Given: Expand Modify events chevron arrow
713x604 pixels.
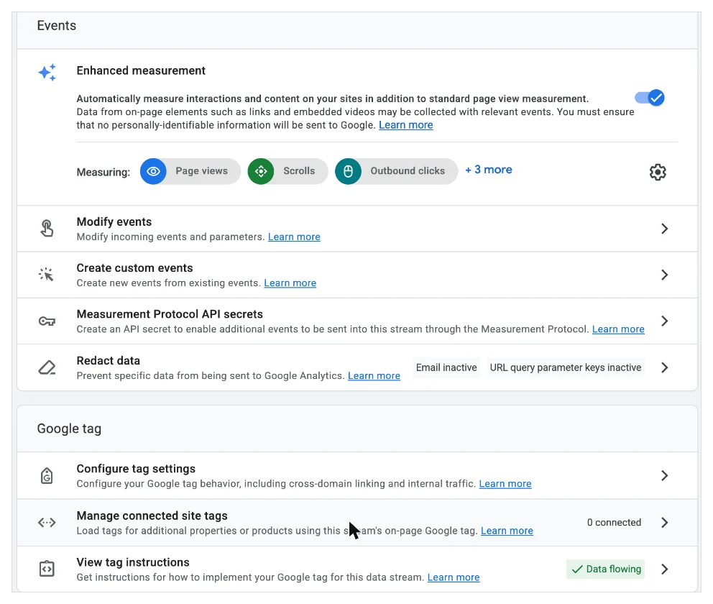Looking at the screenshot, I should (x=664, y=229).
